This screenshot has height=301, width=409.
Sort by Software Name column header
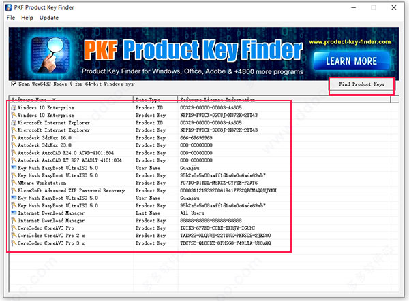(x=71, y=99)
